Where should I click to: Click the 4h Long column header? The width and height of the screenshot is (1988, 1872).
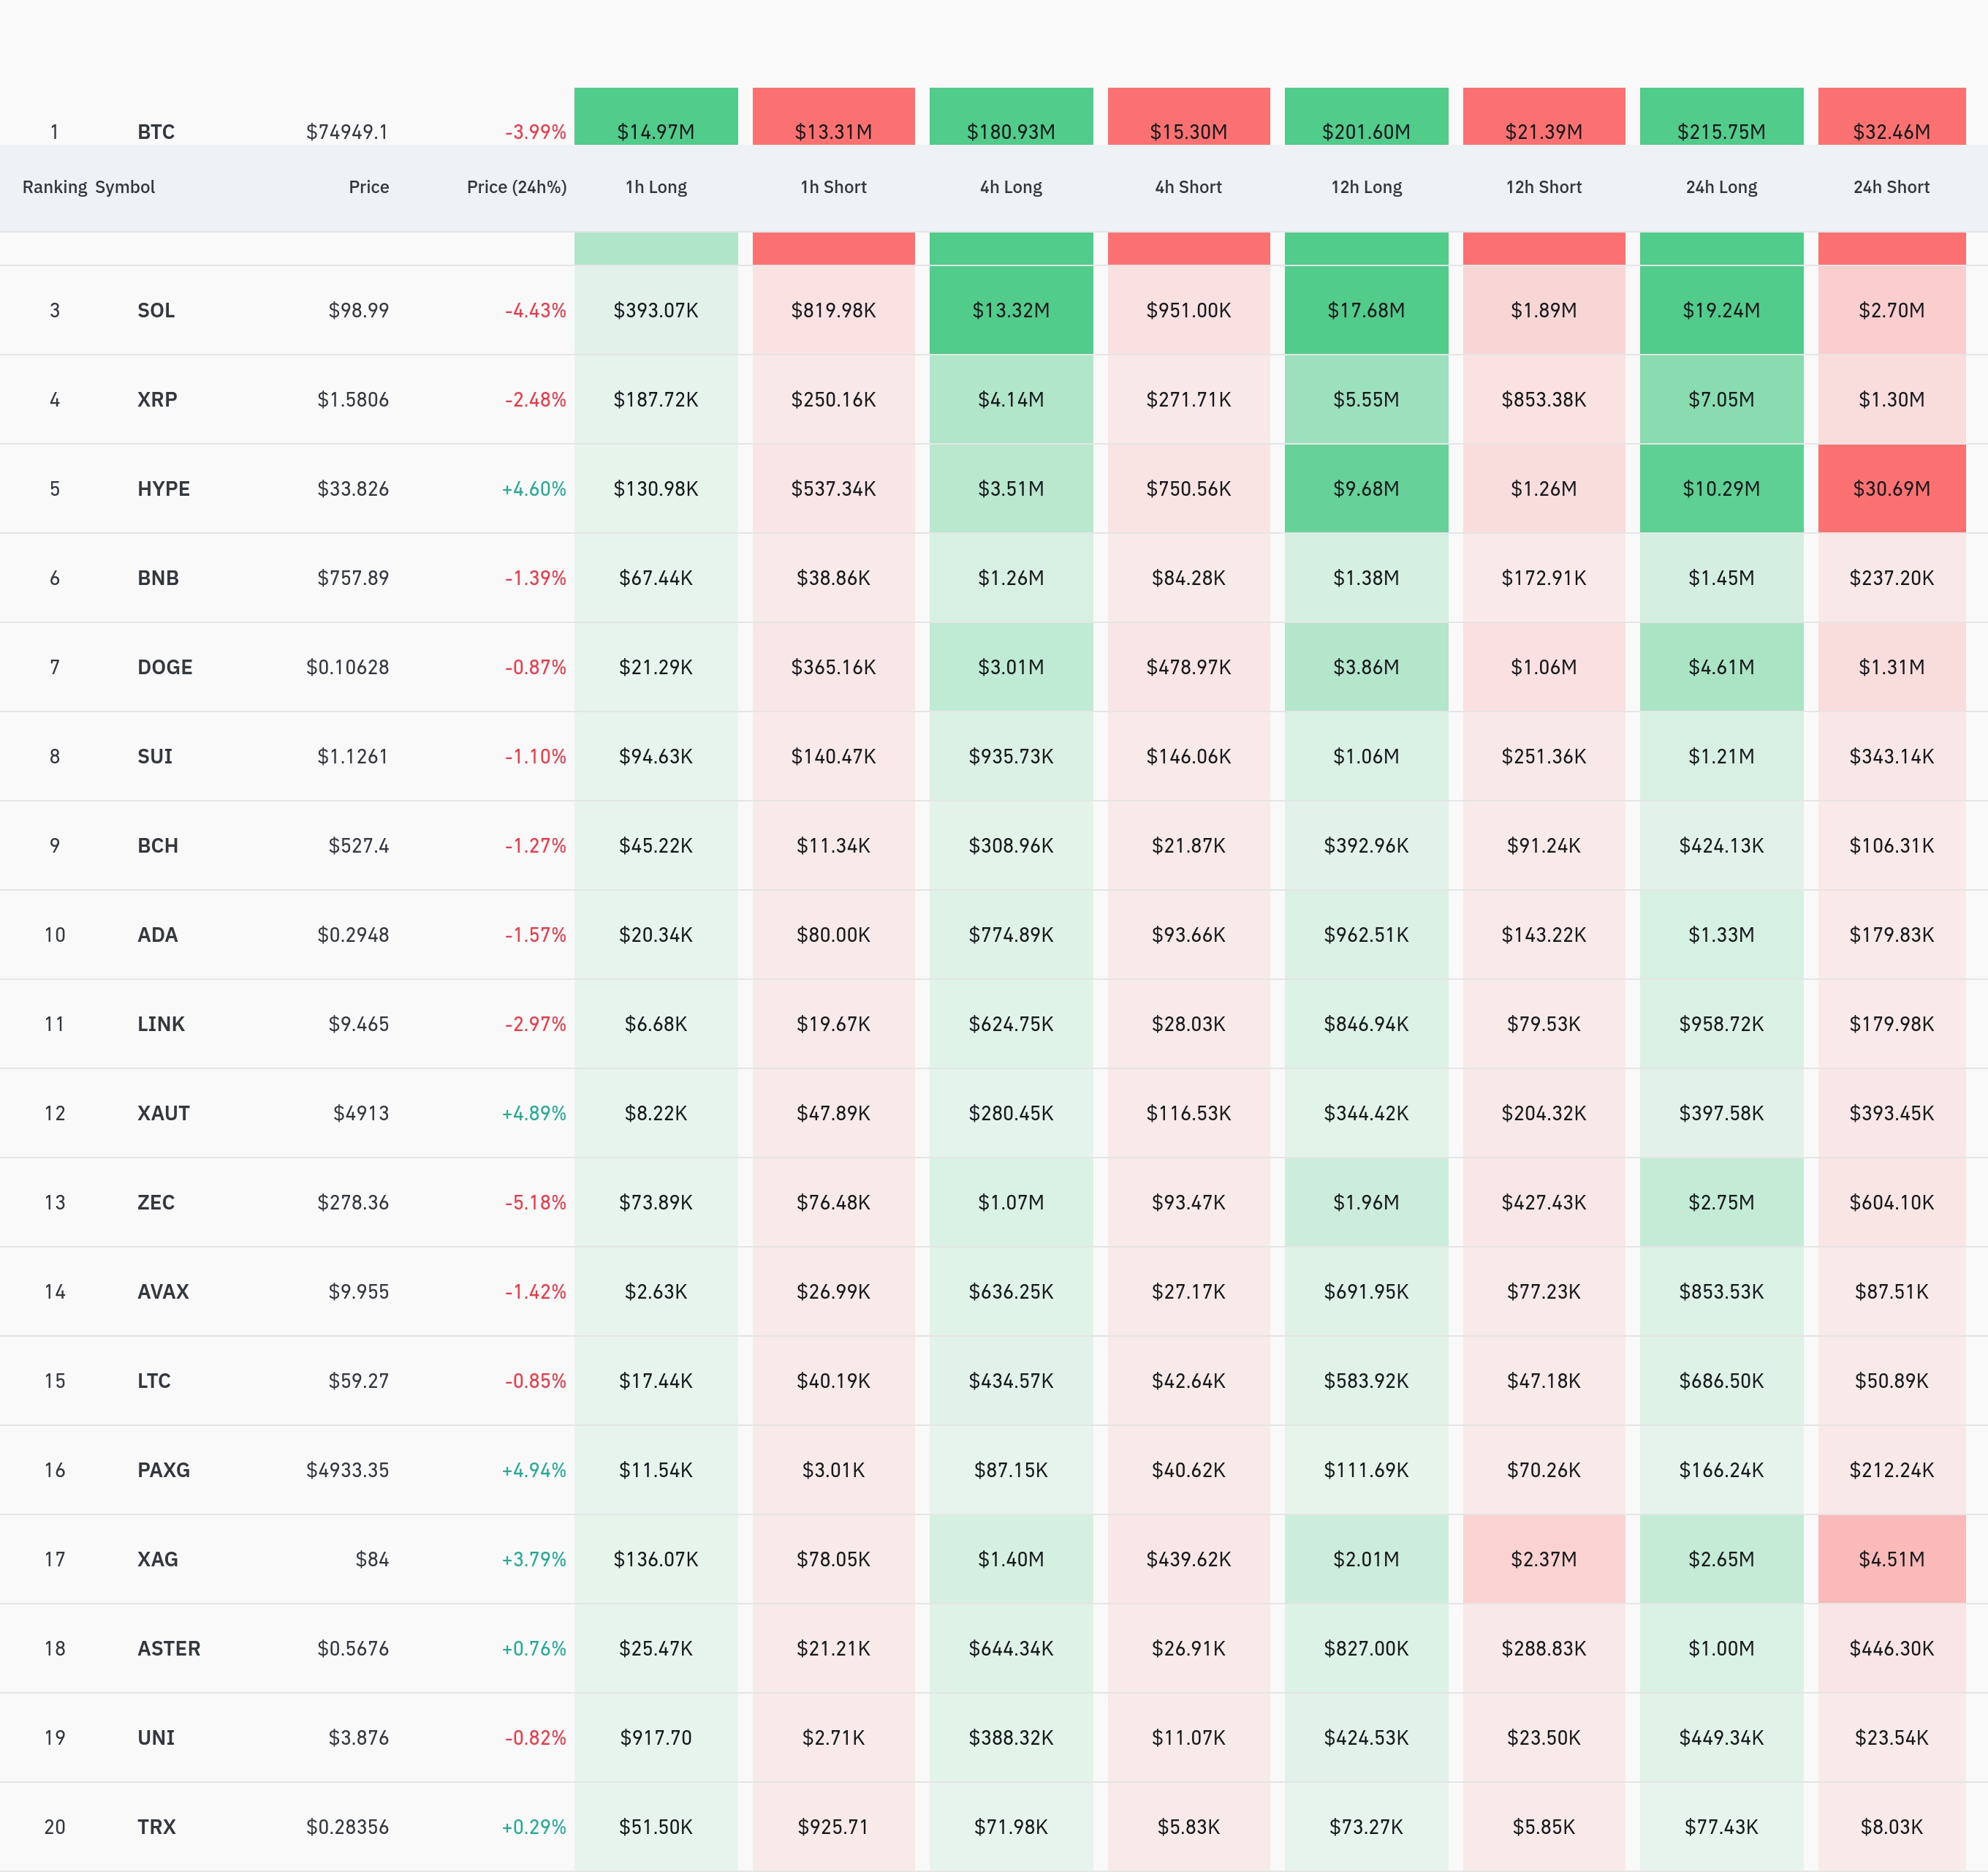click(1011, 187)
